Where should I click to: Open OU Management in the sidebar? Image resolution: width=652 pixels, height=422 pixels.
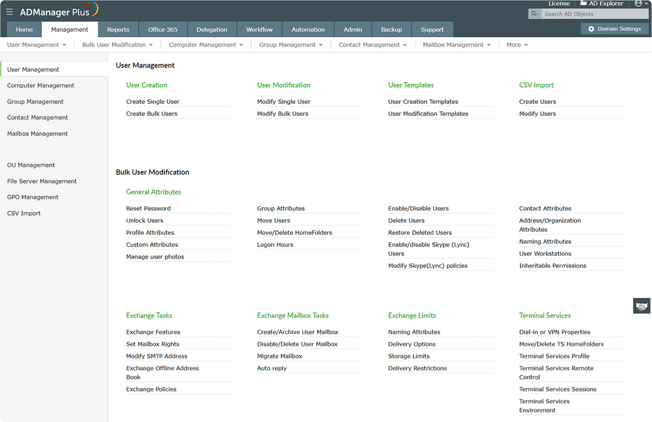(x=31, y=165)
